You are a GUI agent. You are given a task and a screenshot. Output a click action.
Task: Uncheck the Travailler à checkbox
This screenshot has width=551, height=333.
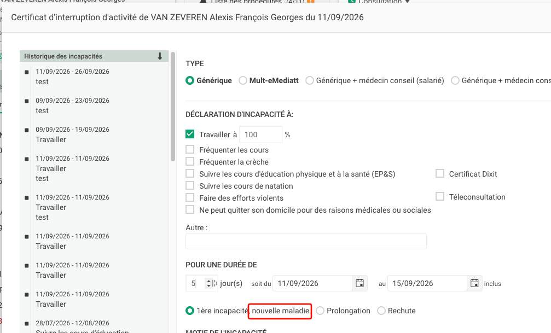click(190, 134)
